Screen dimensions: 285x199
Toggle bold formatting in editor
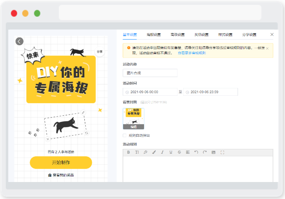128,152
